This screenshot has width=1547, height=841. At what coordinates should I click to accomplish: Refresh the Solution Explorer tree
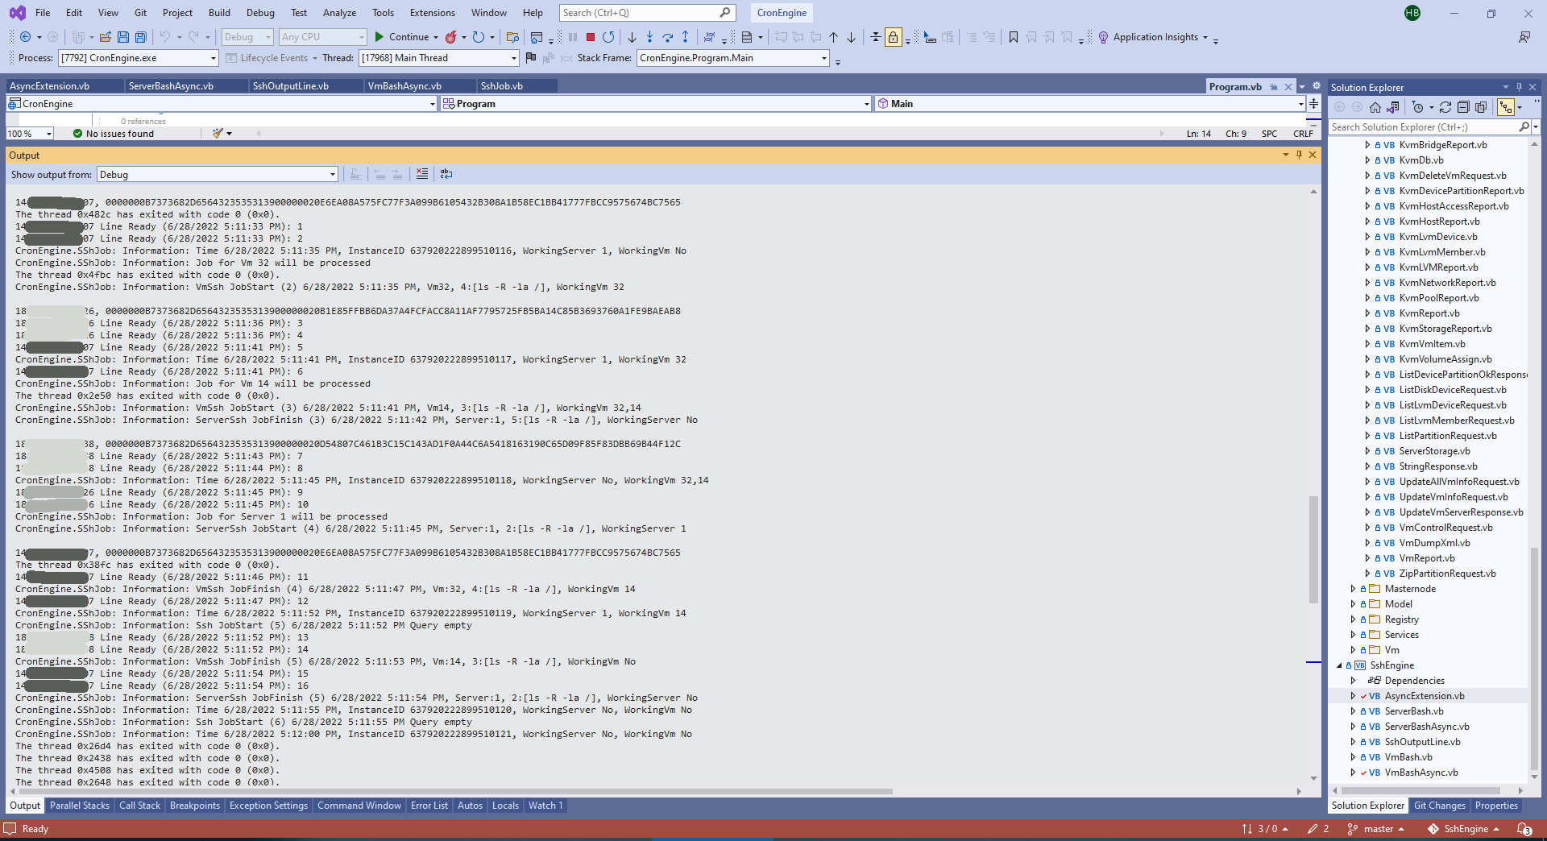[1445, 107]
